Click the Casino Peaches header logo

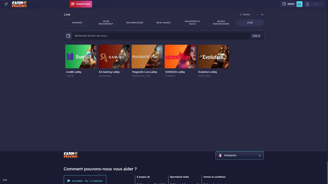(19, 4)
